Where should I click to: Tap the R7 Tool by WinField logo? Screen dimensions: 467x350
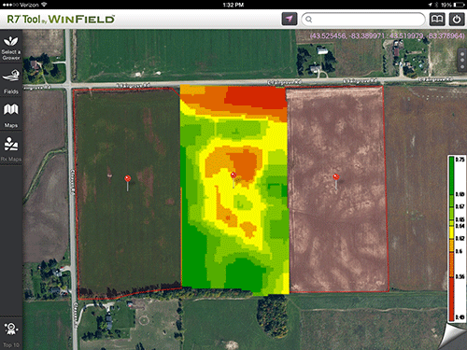pos(61,20)
